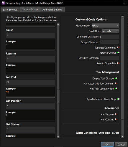
Task: Disable Verbose Output toggle
Action: click(x=118, y=52)
